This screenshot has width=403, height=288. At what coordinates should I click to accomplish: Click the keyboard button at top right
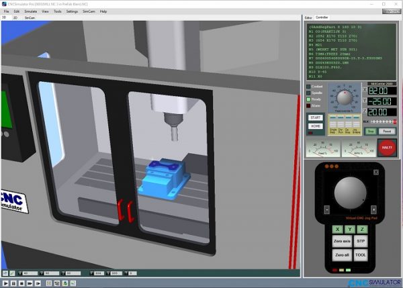tap(391, 11)
